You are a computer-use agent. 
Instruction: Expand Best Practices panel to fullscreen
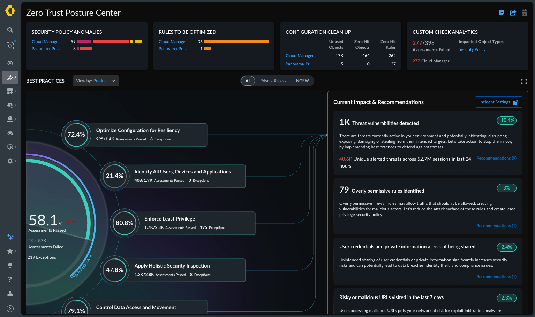click(524, 82)
